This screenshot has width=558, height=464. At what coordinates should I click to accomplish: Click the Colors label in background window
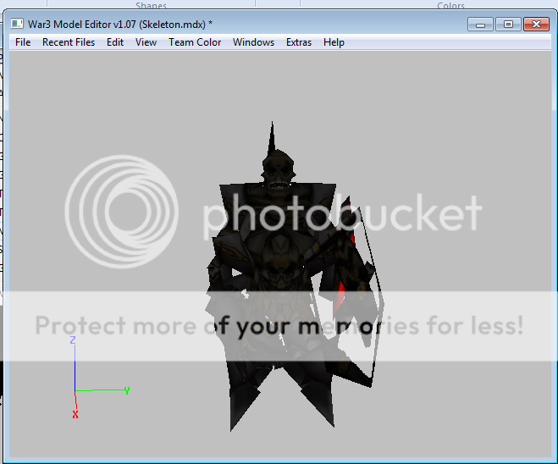450,5
